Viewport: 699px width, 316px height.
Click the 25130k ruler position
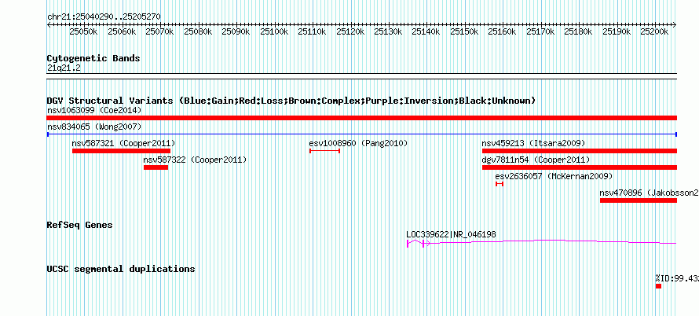tap(388, 31)
